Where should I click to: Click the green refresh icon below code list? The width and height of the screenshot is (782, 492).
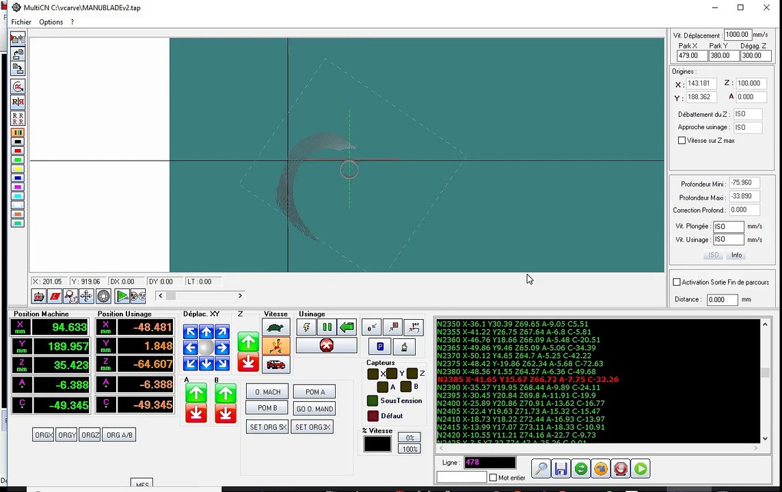(581, 469)
